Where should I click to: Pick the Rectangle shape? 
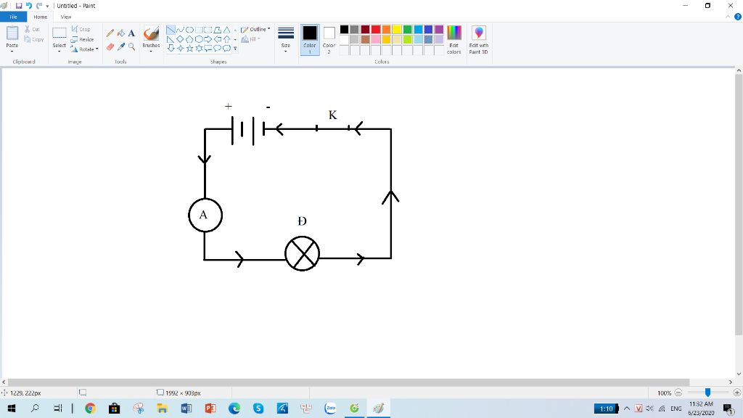pos(199,30)
